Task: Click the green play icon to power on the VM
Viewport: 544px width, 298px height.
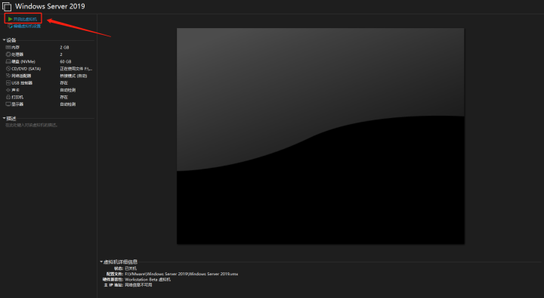Action: click(x=10, y=19)
